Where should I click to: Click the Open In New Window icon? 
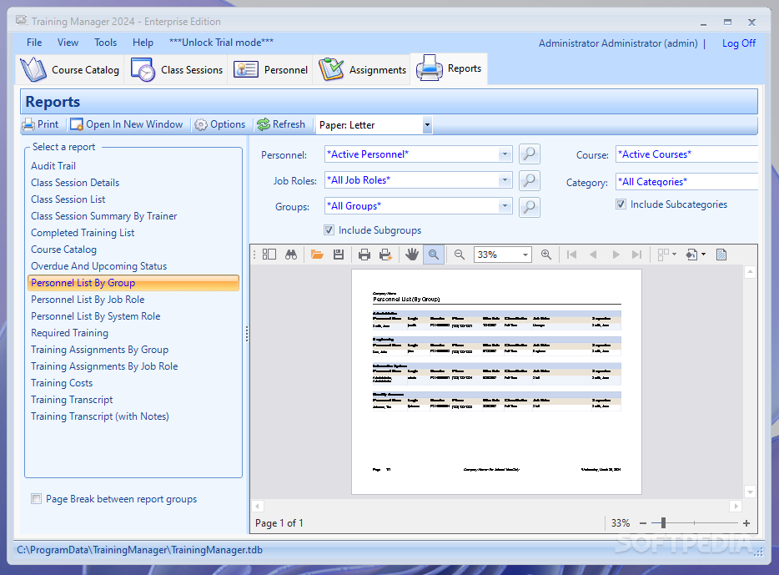pos(77,124)
